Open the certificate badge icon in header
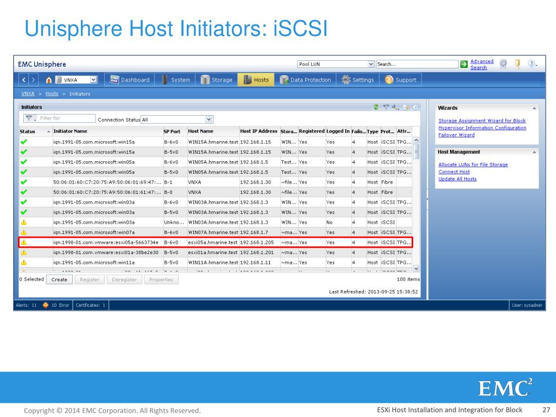Screen dimensions: 556x417 tap(503, 64)
